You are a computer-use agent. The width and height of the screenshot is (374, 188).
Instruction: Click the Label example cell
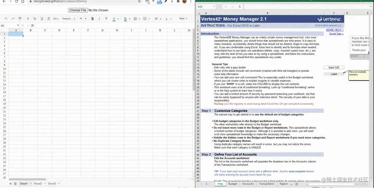pyautogui.click(x=334, y=74)
